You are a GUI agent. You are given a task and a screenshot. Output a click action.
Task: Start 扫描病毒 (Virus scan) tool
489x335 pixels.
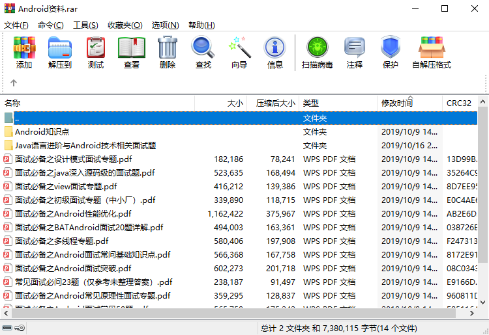point(317,52)
